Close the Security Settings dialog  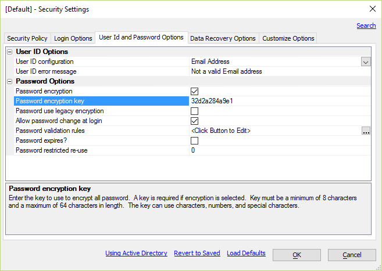(373, 9)
